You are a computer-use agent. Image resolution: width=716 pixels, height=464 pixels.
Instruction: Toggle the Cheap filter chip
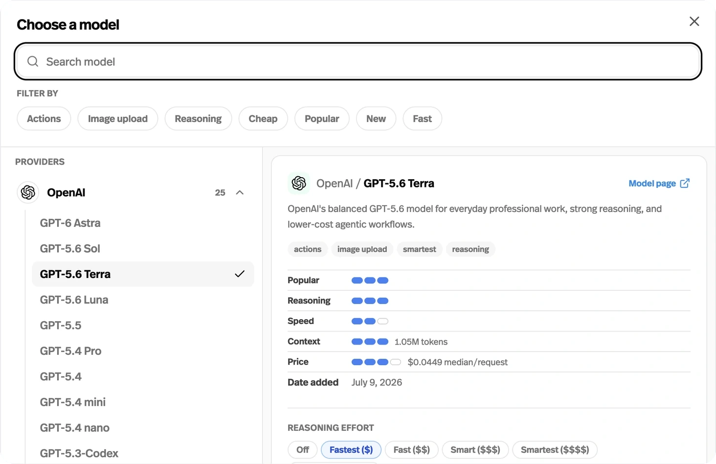pyautogui.click(x=263, y=118)
